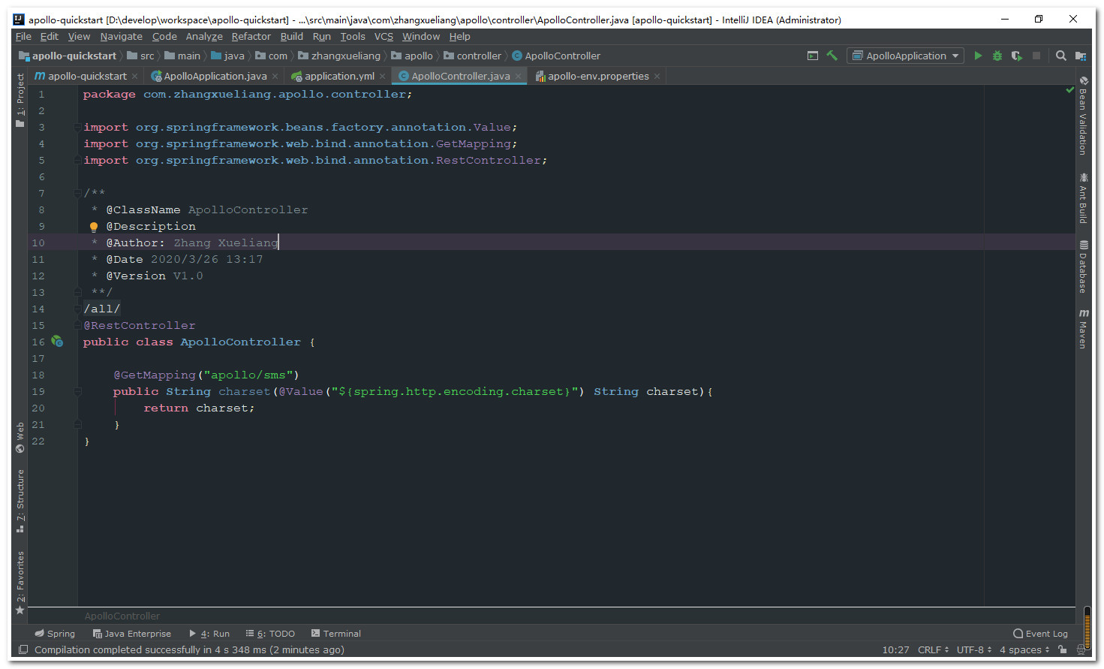Open the Build menu
Screen dimensions: 1104x669
pos(292,36)
